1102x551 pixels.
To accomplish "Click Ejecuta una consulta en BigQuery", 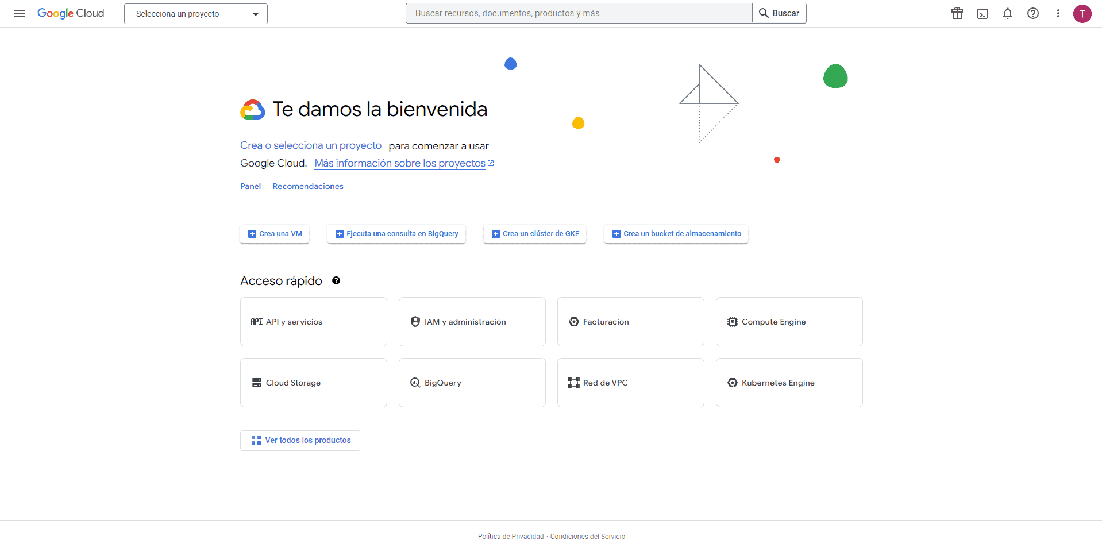I will 396,234.
